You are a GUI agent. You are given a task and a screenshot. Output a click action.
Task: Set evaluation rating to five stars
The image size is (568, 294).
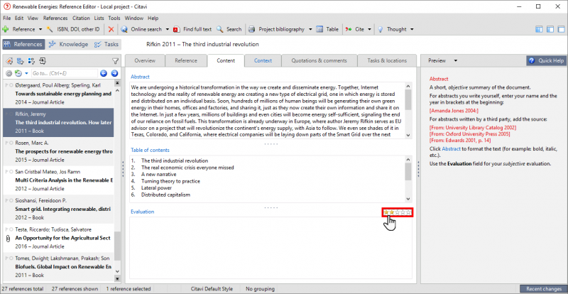coord(408,212)
